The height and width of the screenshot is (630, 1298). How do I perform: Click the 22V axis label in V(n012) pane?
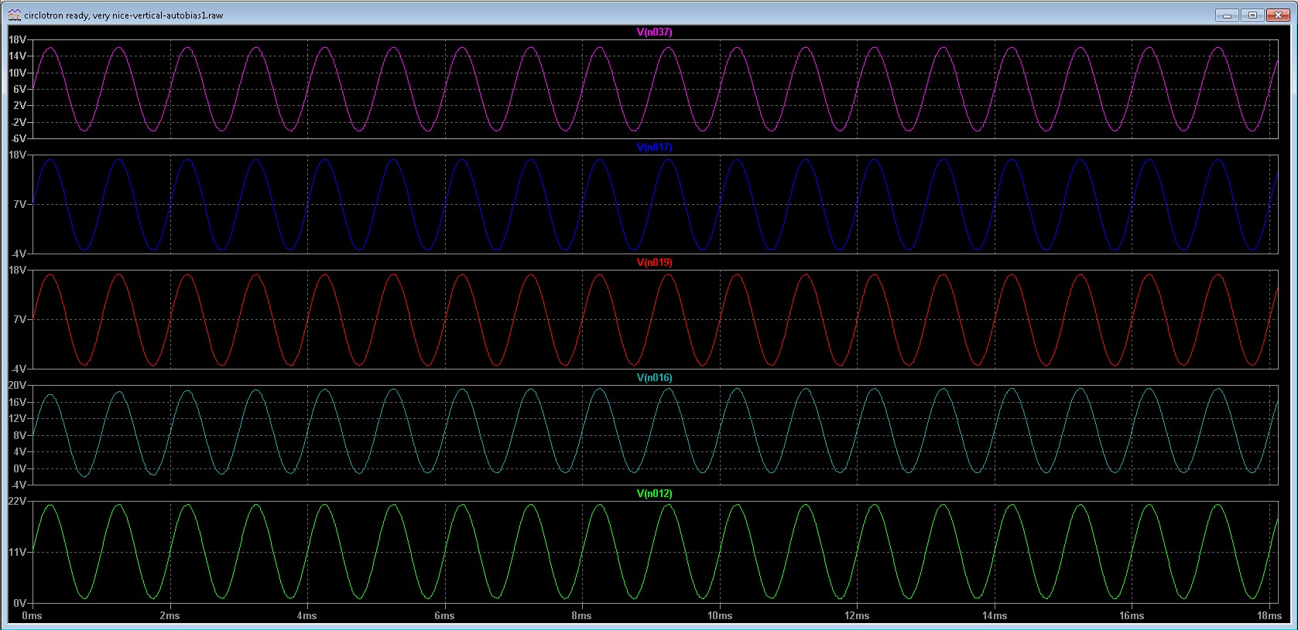point(18,501)
